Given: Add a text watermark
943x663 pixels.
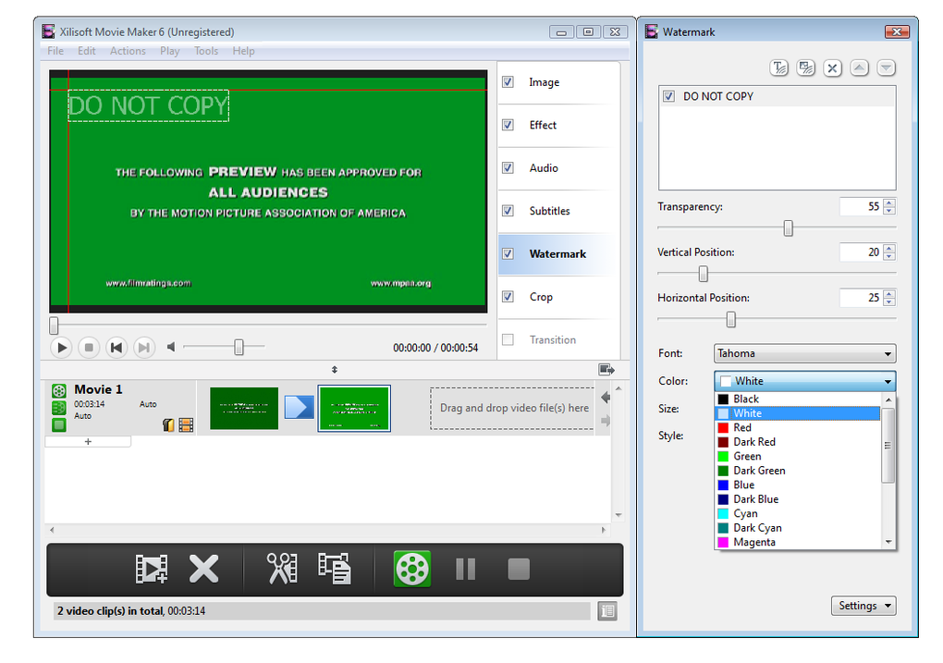Looking at the screenshot, I should [x=779, y=68].
